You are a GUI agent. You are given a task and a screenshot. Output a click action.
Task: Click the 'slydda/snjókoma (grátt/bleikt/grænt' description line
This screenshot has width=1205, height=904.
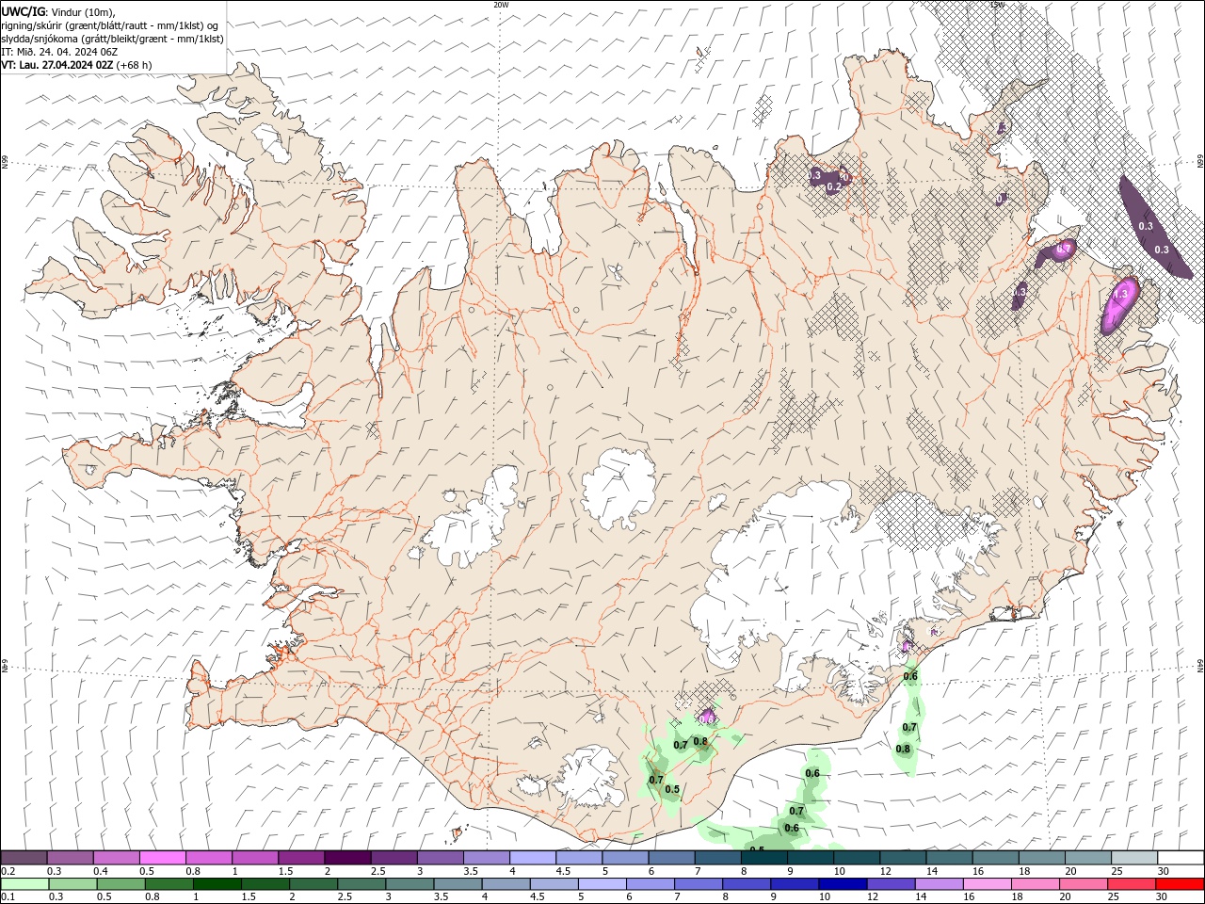(x=112, y=39)
